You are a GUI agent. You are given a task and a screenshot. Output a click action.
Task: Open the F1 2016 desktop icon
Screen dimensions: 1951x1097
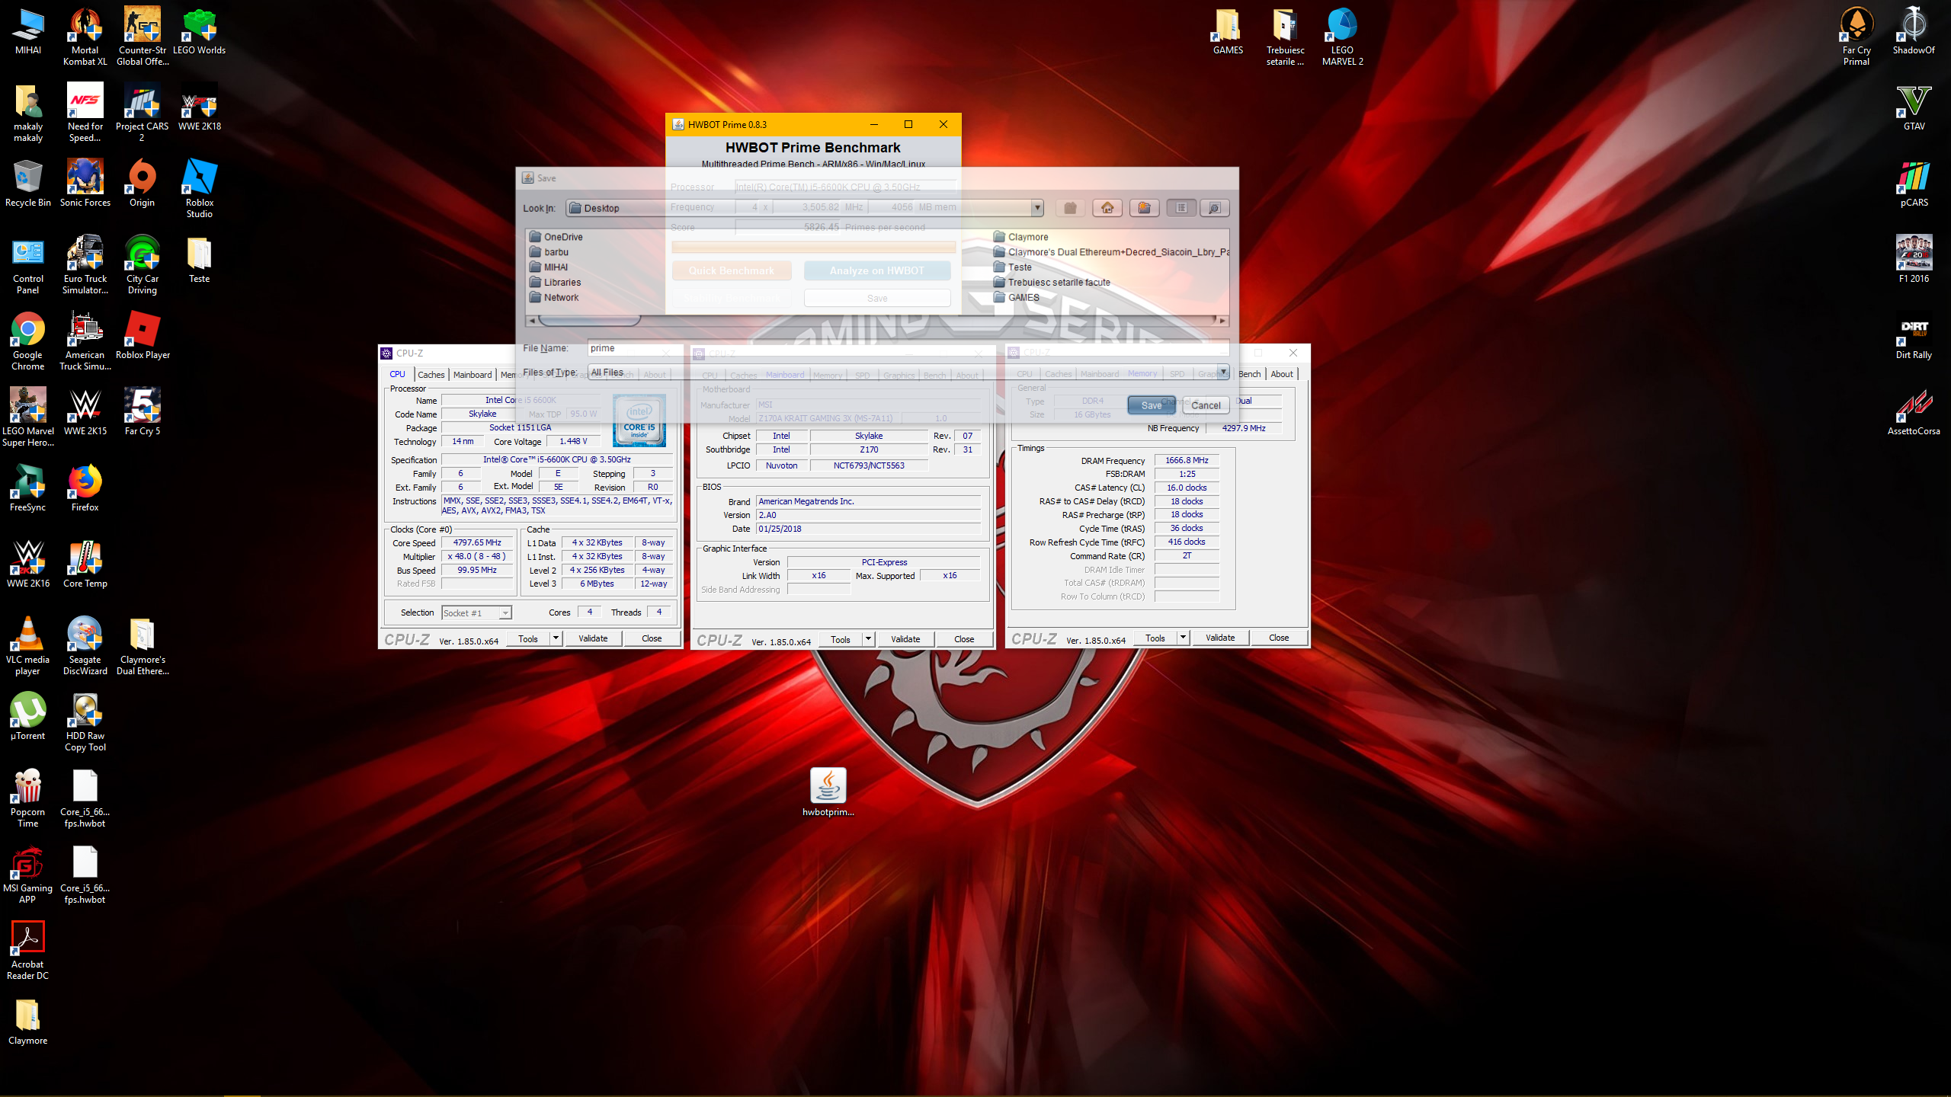[x=1914, y=259]
